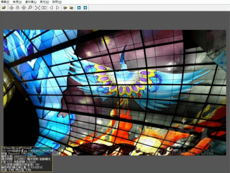This screenshot has height=173, width=230.
Task: Go to next image with right triangle
Action: pos(58,8)
